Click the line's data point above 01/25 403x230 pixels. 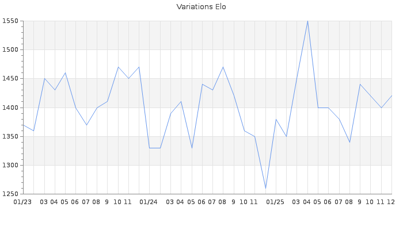276,119
